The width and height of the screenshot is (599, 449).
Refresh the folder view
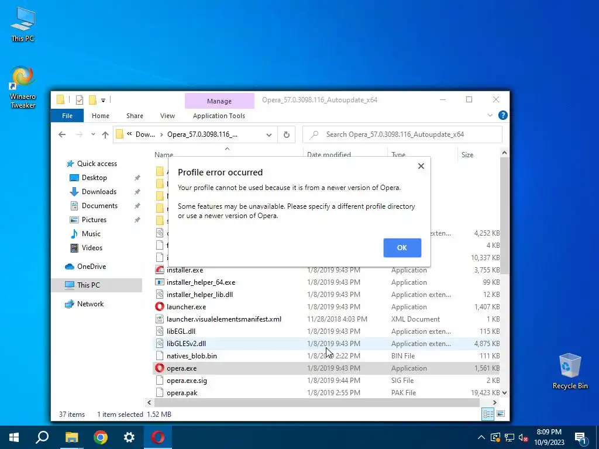coord(286,135)
